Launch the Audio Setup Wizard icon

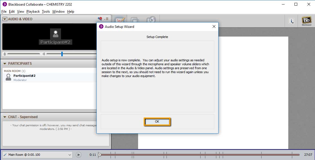coord(100,19)
